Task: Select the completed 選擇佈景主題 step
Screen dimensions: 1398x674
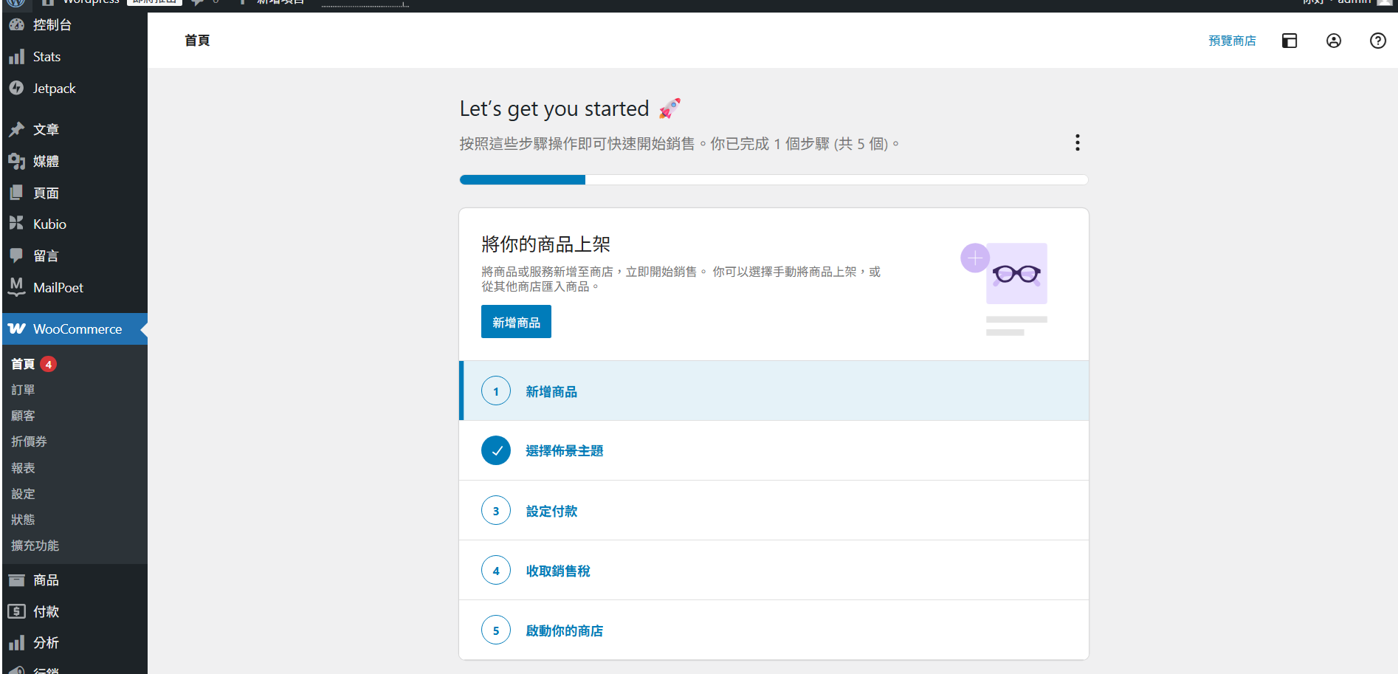Action: tap(564, 450)
